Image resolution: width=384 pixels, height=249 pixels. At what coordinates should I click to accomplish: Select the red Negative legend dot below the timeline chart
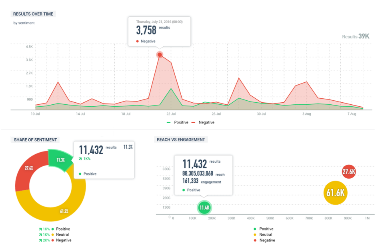coord(192,122)
